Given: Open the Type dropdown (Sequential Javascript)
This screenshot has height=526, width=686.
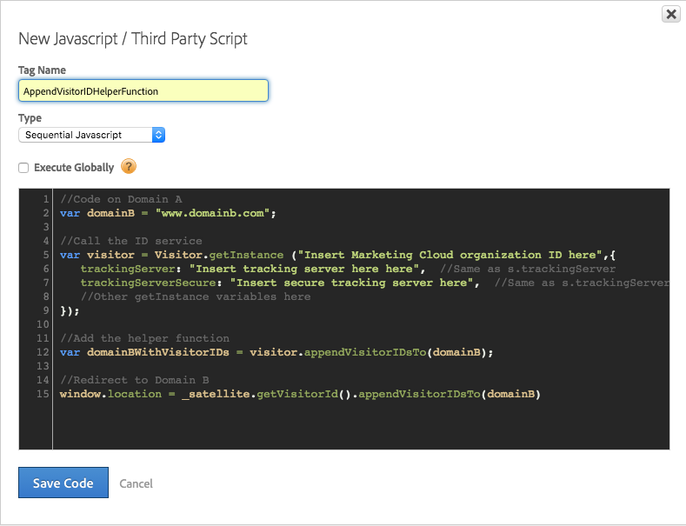Looking at the screenshot, I should [x=91, y=135].
